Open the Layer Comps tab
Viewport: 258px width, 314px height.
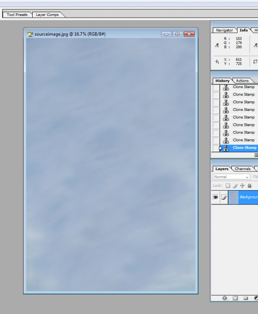click(x=47, y=15)
